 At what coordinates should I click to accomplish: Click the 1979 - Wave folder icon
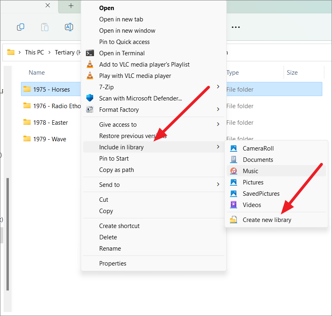(27, 138)
